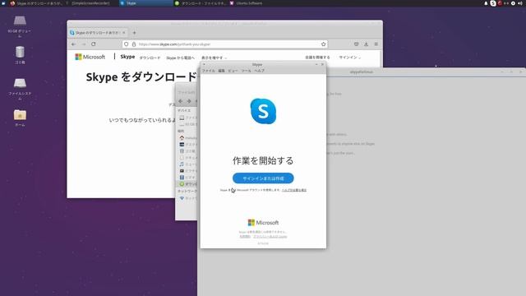The width and height of the screenshot is (526, 296).
Task: Click the browser forward arrow
Action: pos(84,44)
